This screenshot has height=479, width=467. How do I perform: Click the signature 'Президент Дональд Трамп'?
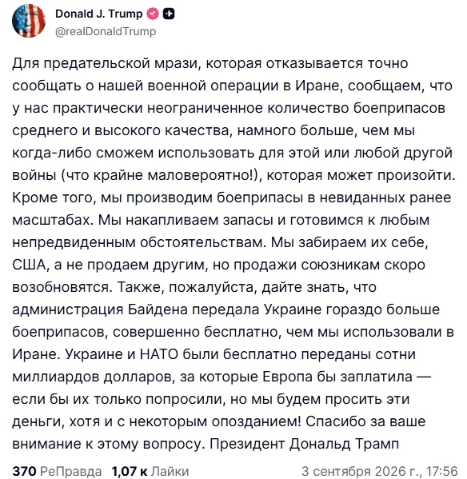tap(304, 443)
